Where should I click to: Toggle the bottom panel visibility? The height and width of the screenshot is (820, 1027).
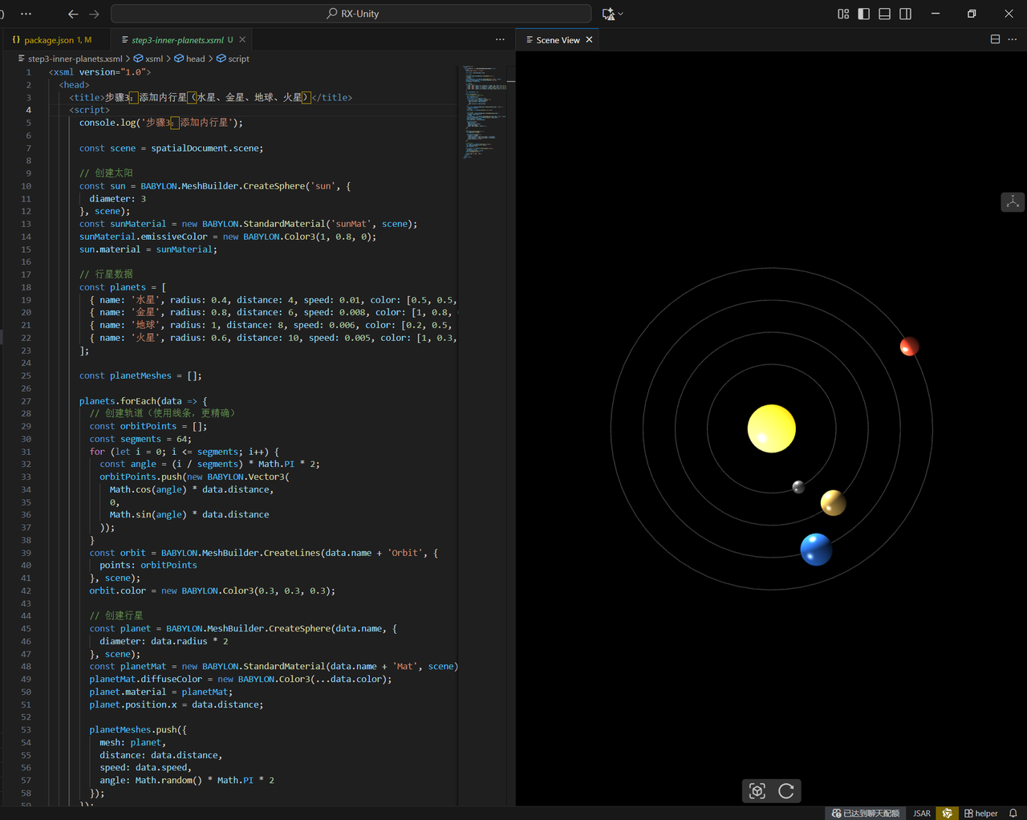click(x=883, y=14)
